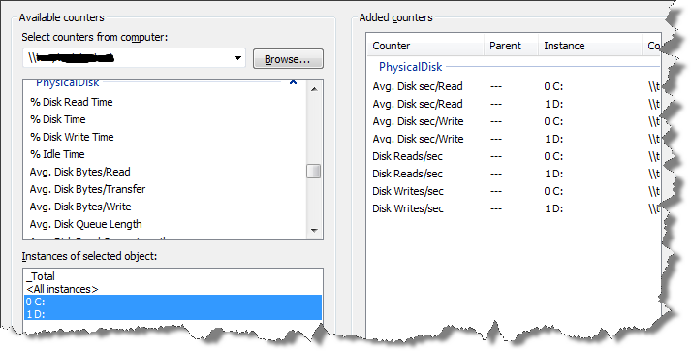Click the counter list scrollbar thumb
Viewport: 691px width, 351px height.
tap(314, 171)
